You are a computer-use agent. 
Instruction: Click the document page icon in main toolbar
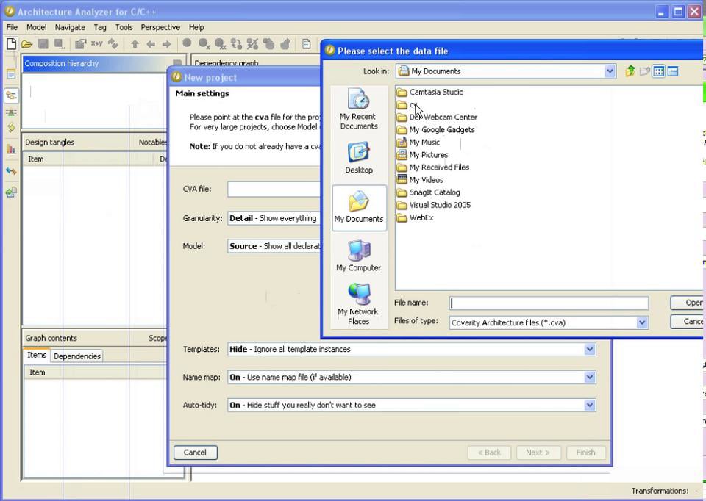(x=307, y=43)
